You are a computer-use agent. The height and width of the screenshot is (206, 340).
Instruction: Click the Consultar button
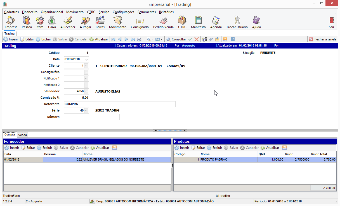pyautogui.click(x=176, y=39)
